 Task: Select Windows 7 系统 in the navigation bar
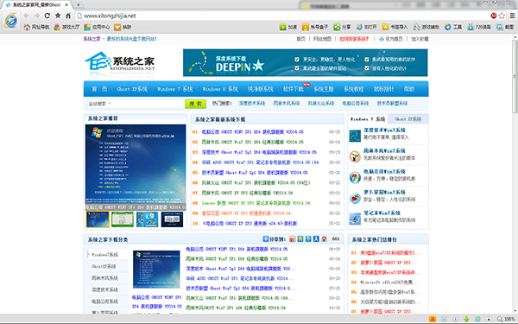(x=174, y=89)
